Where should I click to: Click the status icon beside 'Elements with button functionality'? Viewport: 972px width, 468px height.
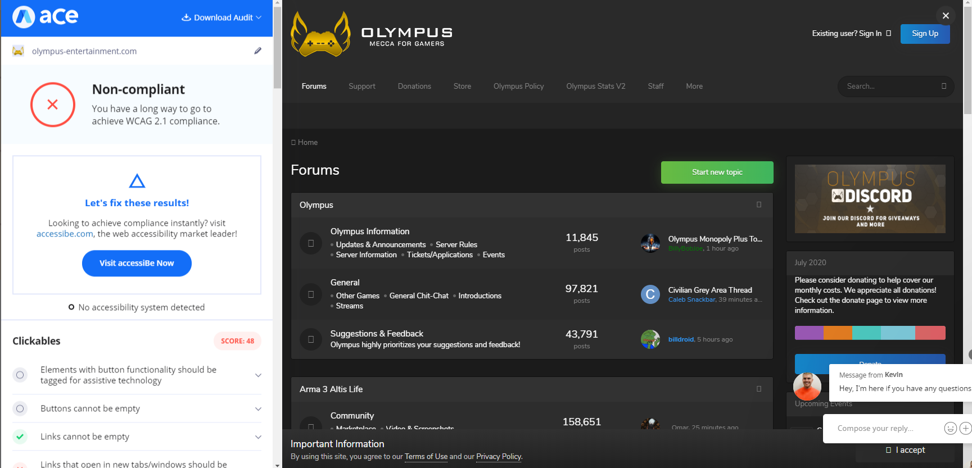pyautogui.click(x=20, y=375)
